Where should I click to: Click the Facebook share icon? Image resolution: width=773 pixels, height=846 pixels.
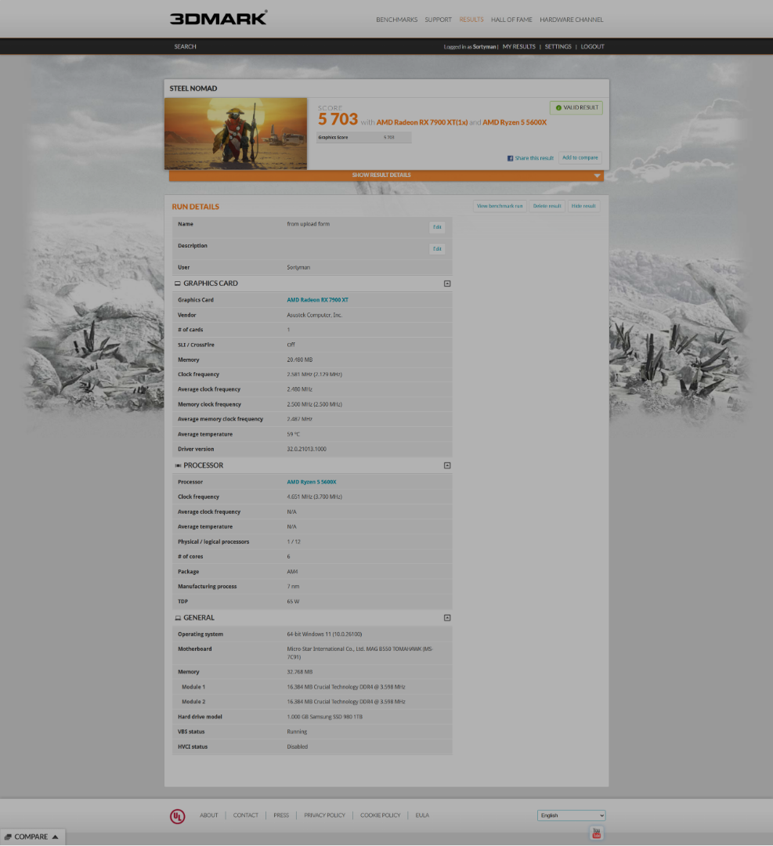[x=510, y=158]
